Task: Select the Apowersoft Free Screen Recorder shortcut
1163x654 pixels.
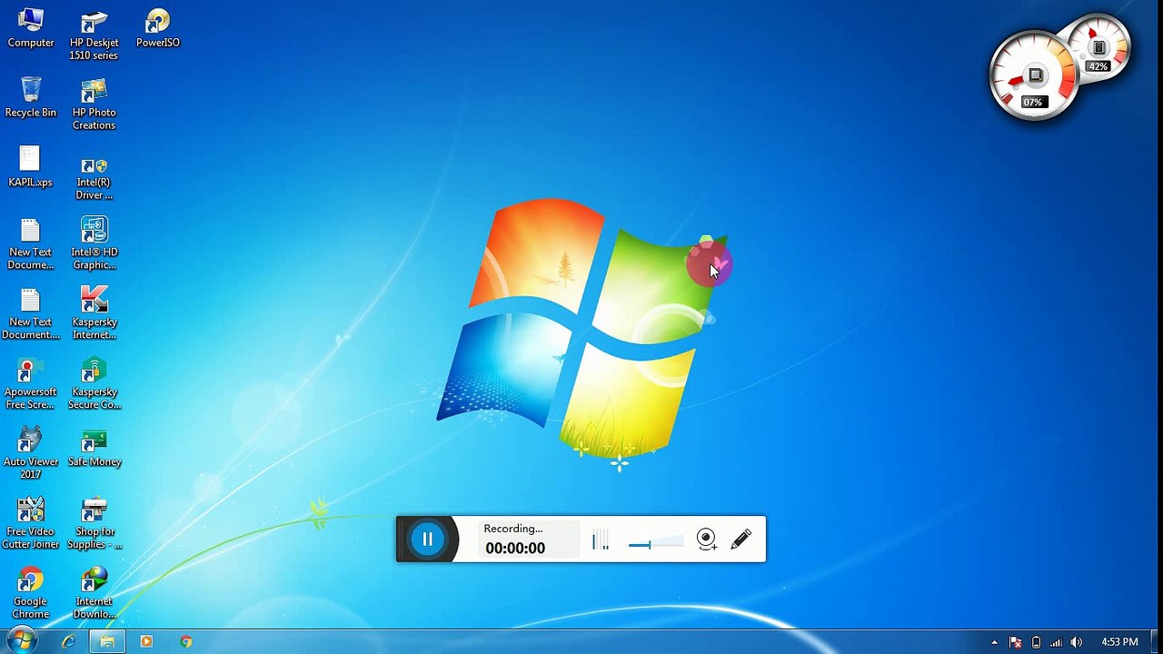Action: click(x=31, y=383)
